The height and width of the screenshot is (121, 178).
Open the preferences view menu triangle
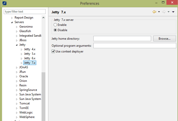click(173, 12)
